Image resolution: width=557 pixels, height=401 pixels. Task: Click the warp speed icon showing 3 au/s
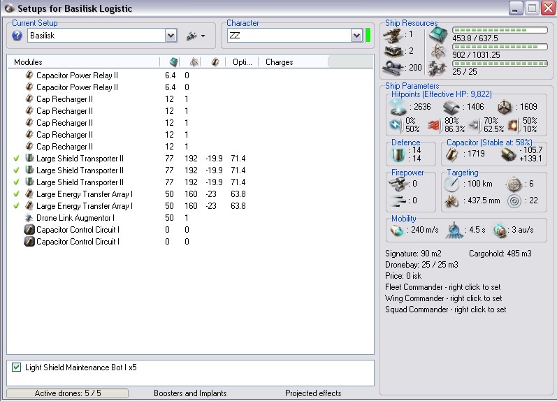click(500, 231)
